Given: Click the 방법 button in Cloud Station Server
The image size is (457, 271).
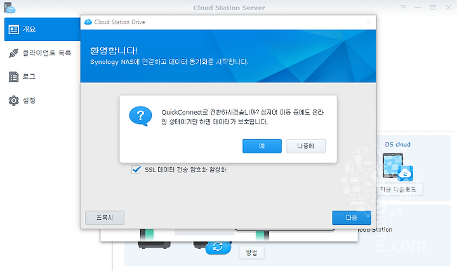Looking at the screenshot, I should pos(251,253).
